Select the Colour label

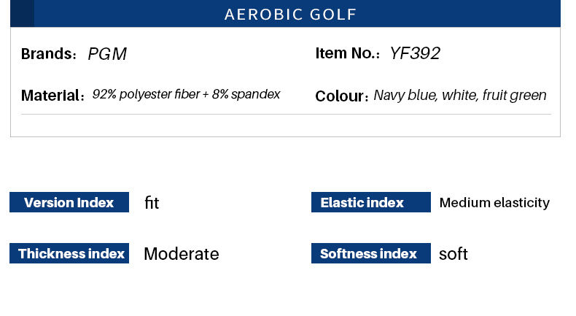(341, 96)
